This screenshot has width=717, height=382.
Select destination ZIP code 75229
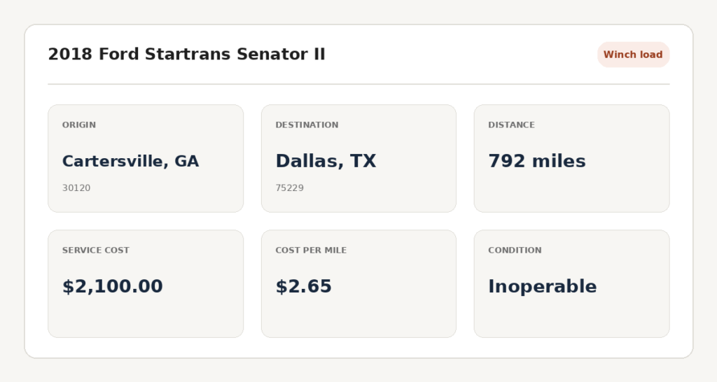coord(289,188)
